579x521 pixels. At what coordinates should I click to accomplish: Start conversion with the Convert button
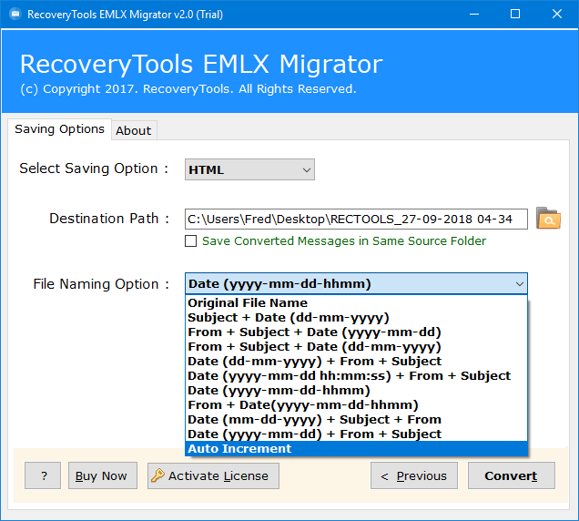(x=512, y=475)
